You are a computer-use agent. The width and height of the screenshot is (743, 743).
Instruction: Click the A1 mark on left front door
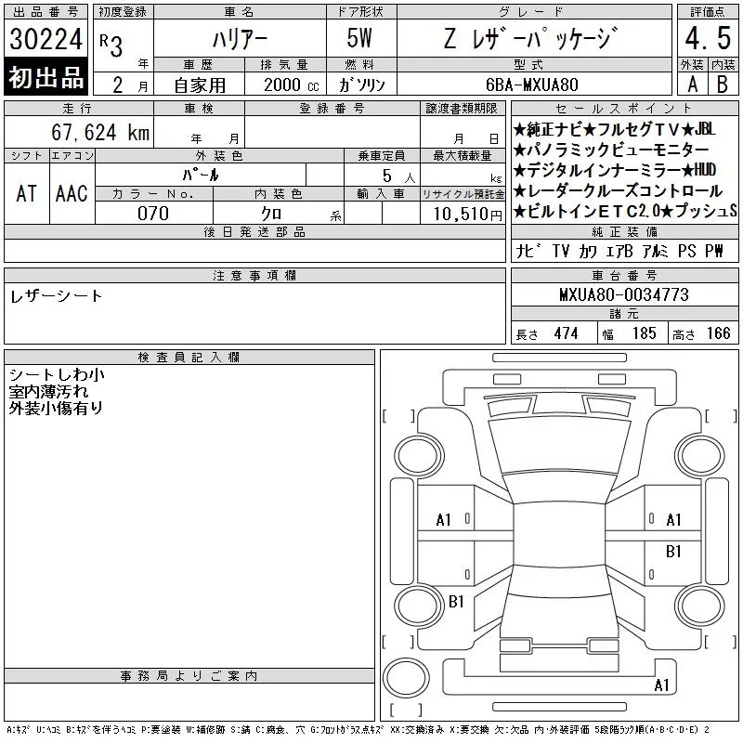pyautogui.click(x=444, y=520)
